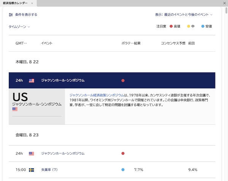Click the 注目度 legend label
228x181 pixels.
(161, 26)
